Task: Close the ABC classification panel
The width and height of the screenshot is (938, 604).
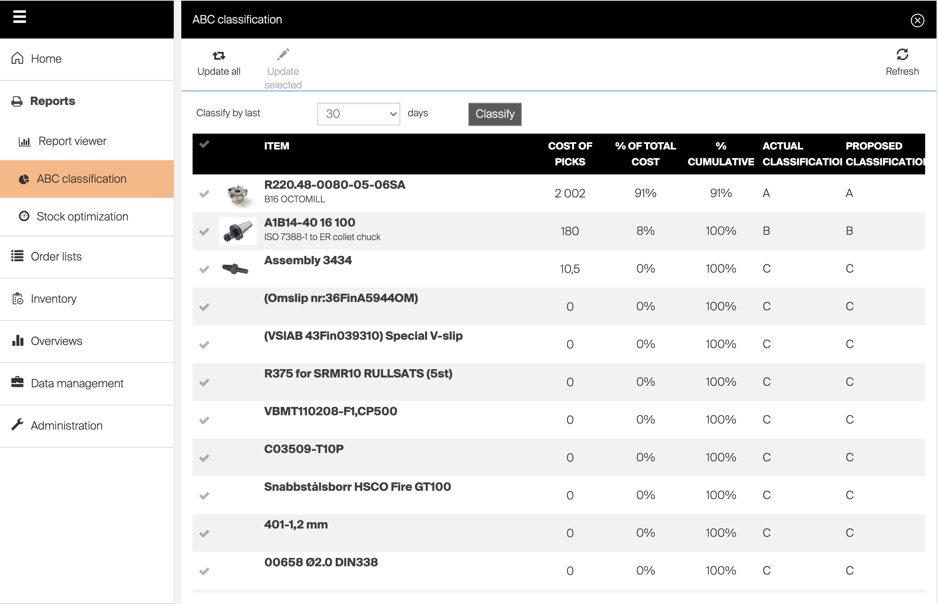Action: 917,20
